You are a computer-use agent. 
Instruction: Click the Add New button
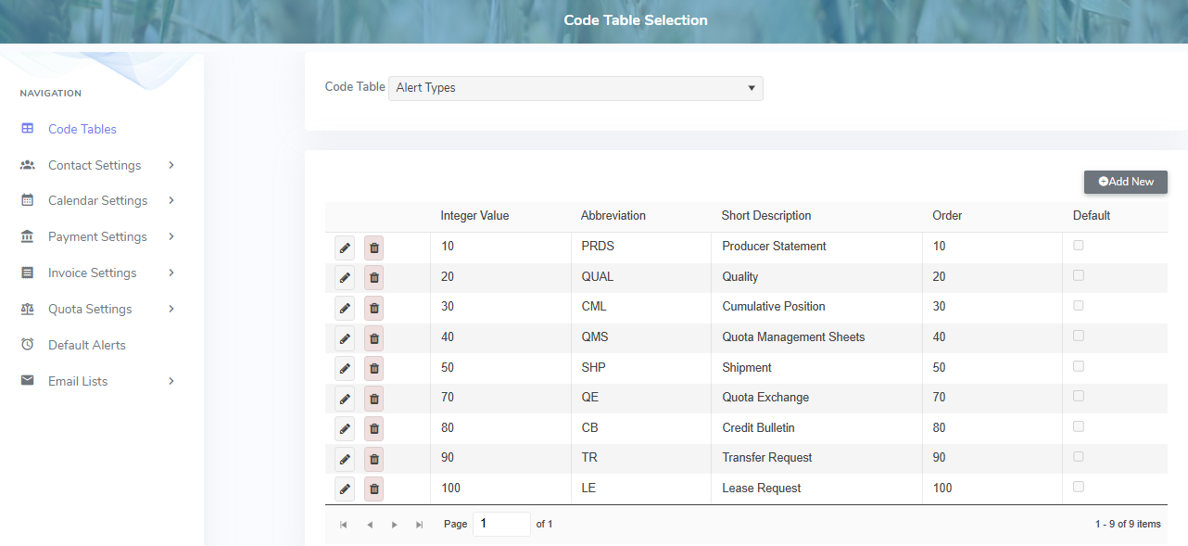(x=1125, y=182)
